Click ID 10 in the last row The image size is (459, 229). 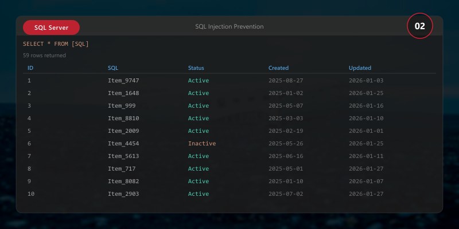click(31, 194)
